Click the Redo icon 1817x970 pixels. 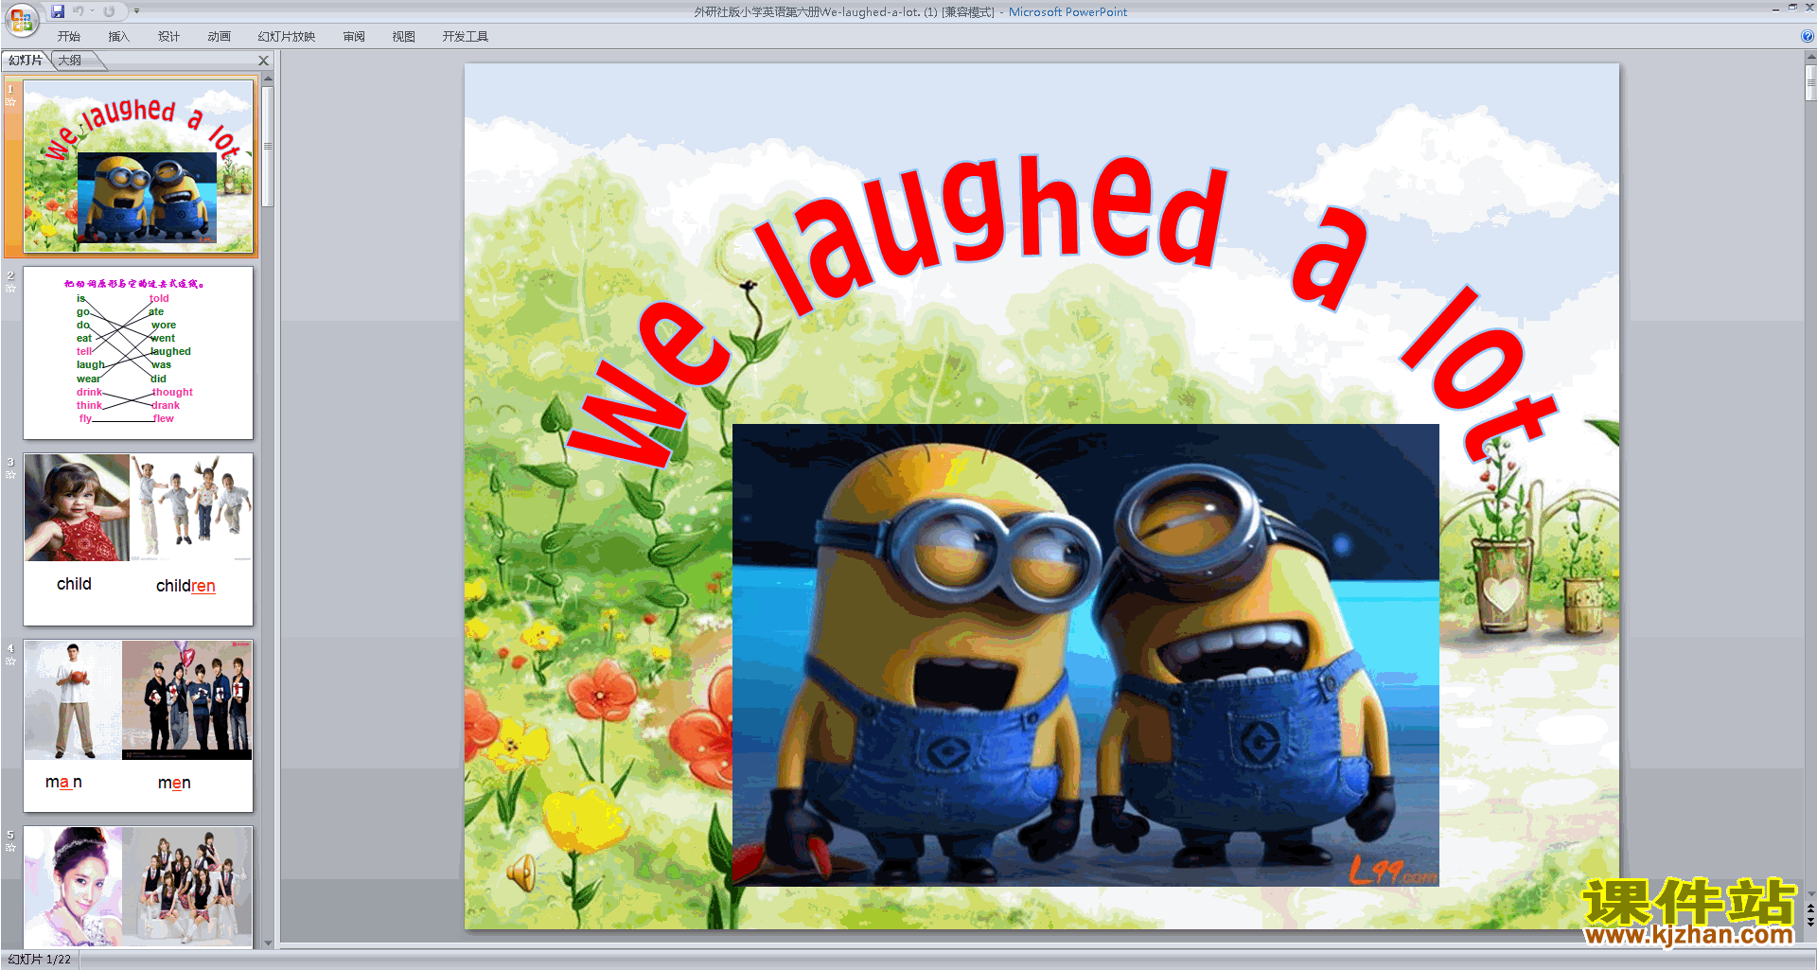tap(109, 11)
